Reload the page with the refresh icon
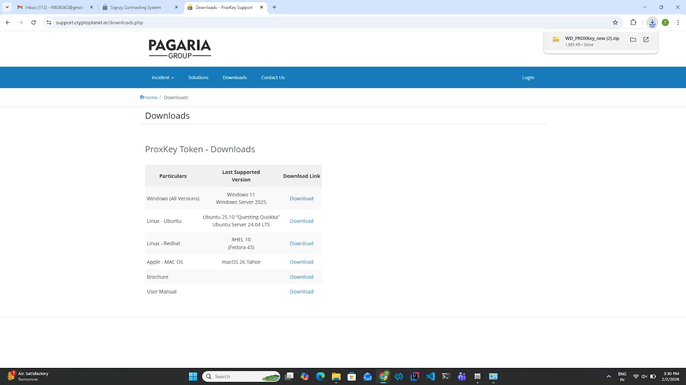The image size is (686, 385). pos(33,23)
